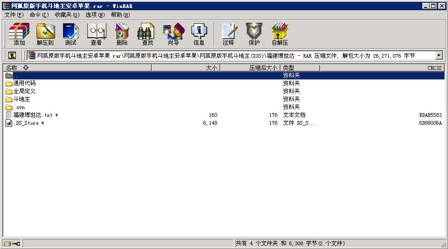Open the Commands (命令) menu
448x249 pixels.
(x=39, y=15)
